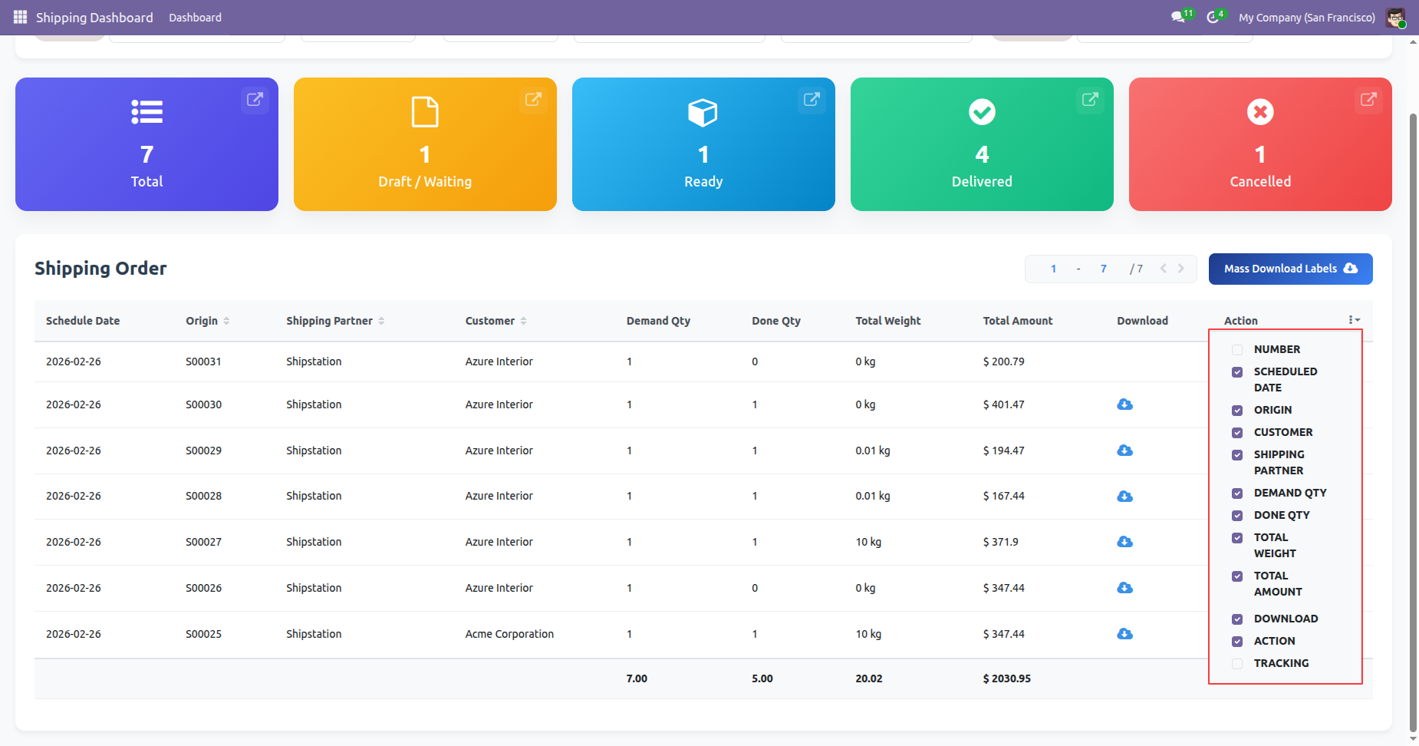1419x746 pixels.
Task: Click the user avatar icon
Action: click(x=1395, y=17)
